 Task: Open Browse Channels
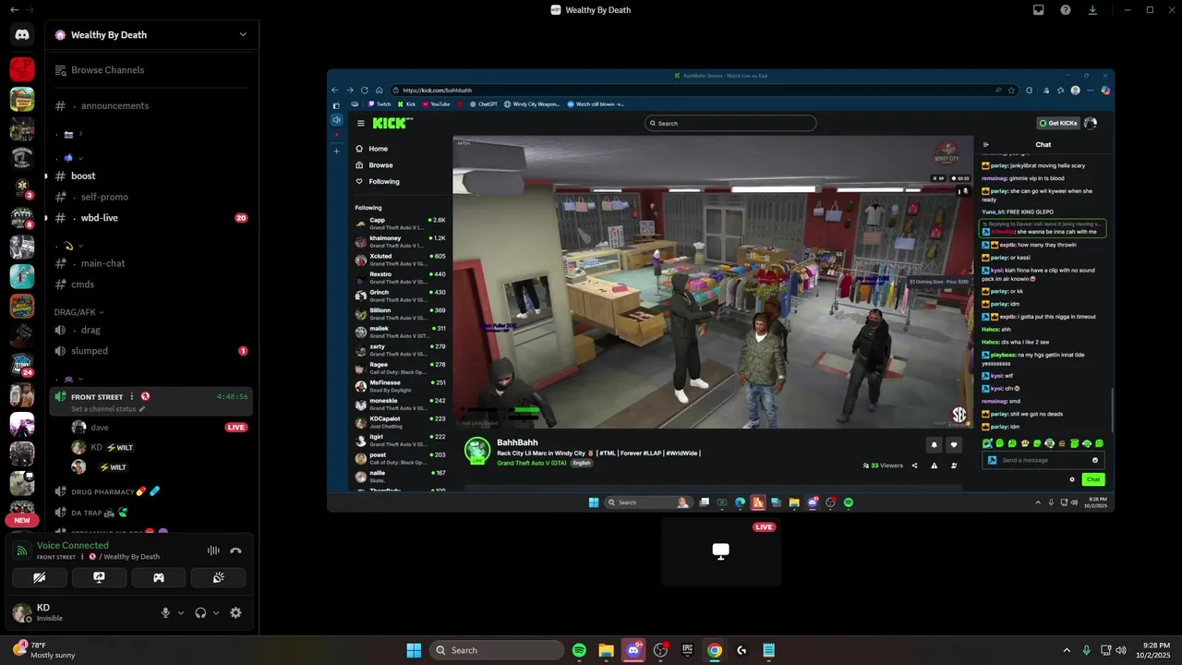[152, 70]
